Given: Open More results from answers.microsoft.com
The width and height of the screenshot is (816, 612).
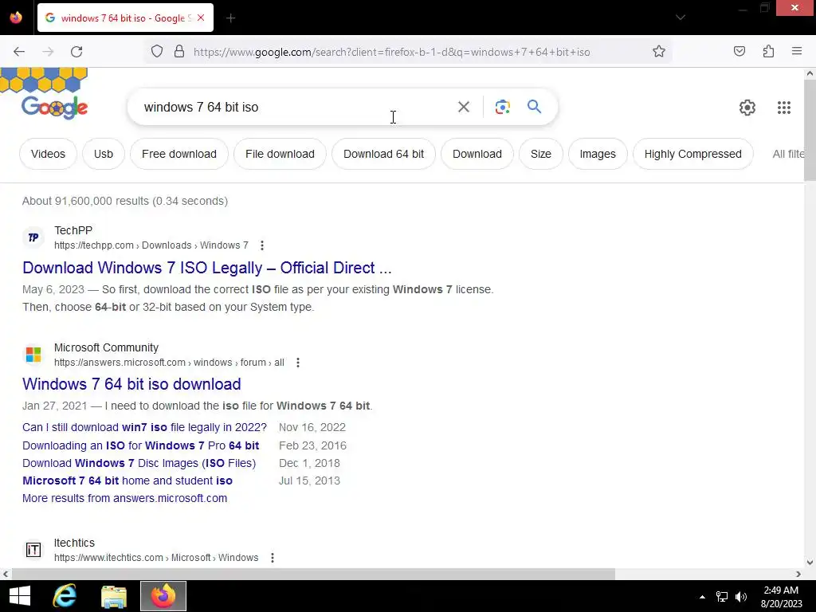Looking at the screenshot, I should click(125, 498).
